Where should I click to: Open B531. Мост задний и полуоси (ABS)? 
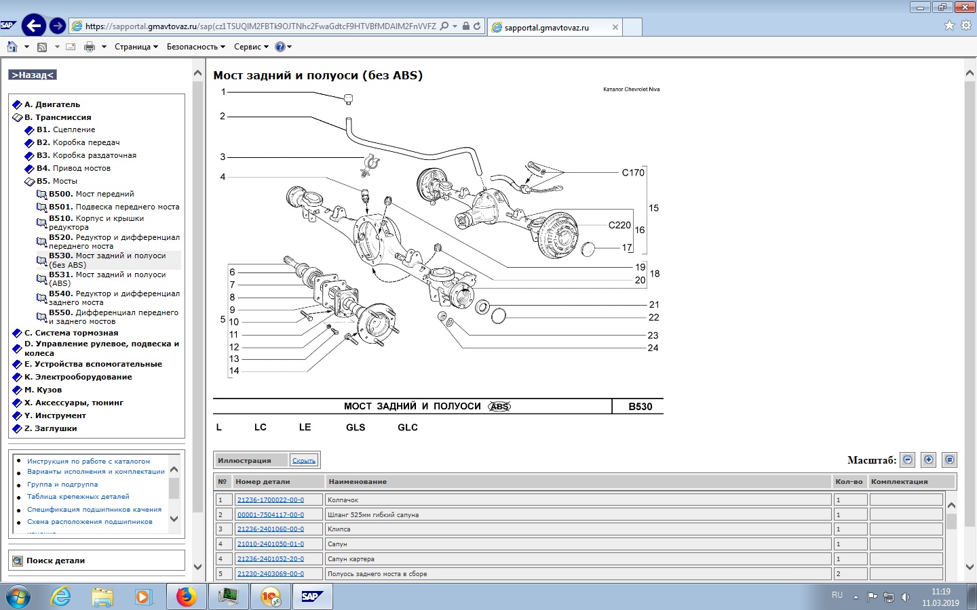pos(107,279)
